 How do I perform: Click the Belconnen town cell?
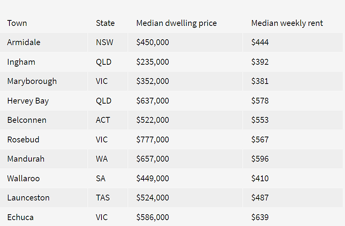click(26, 120)
